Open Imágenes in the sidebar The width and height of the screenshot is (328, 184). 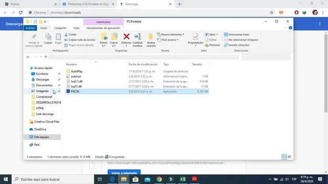[42, 91]
